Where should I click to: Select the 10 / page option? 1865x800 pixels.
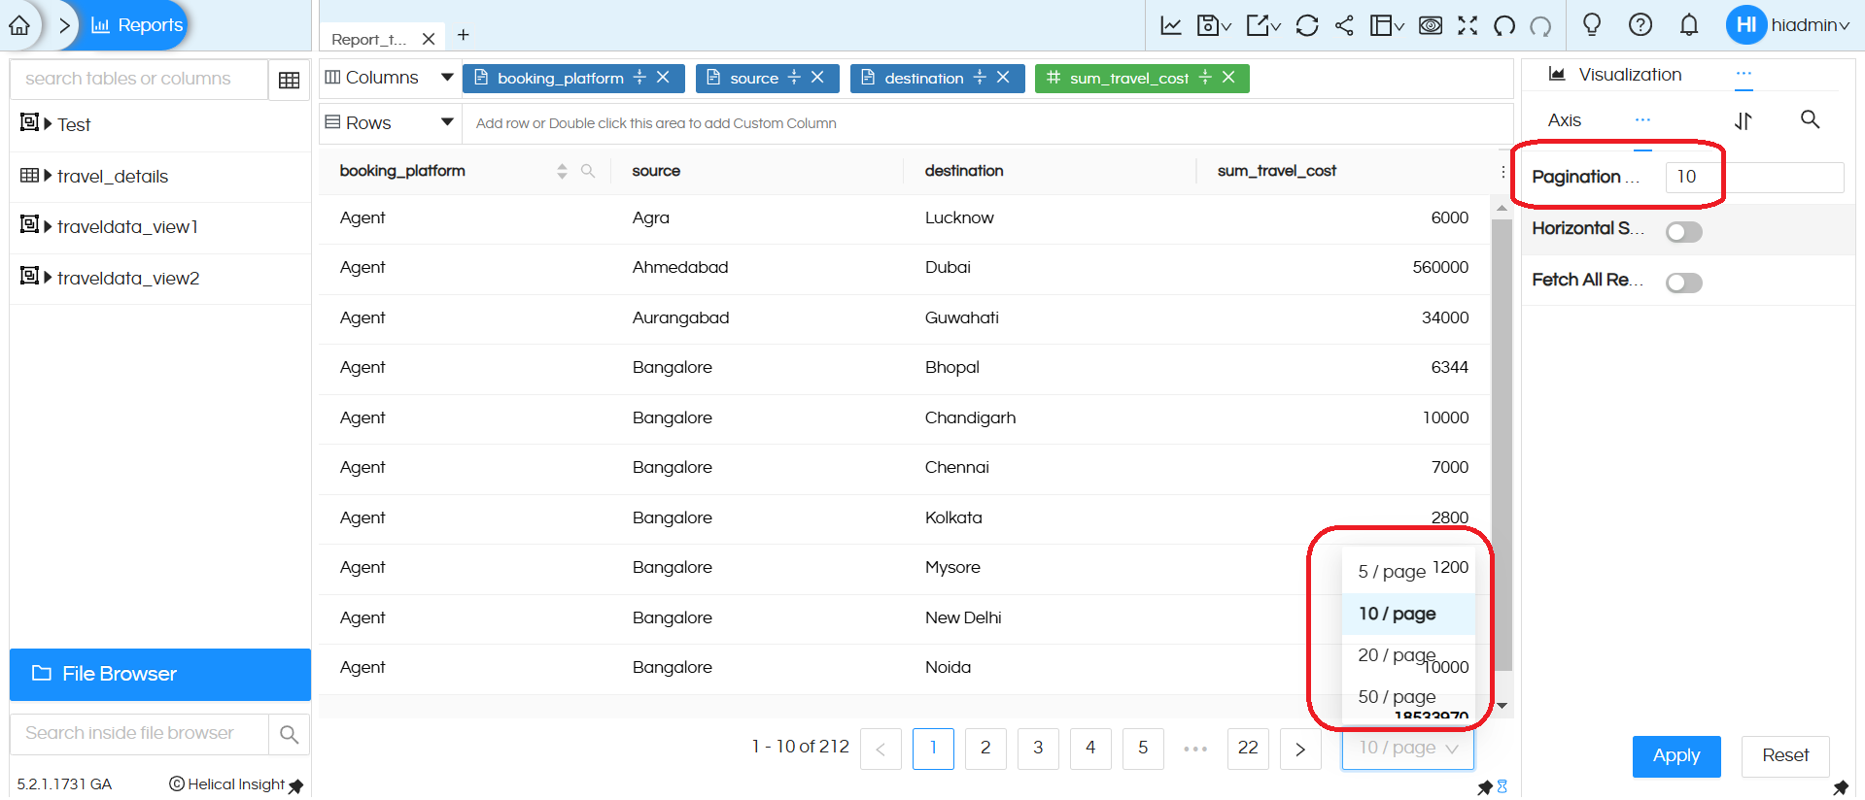1408,614
